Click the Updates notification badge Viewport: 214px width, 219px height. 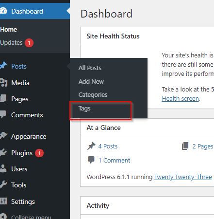tap(29, 43)
